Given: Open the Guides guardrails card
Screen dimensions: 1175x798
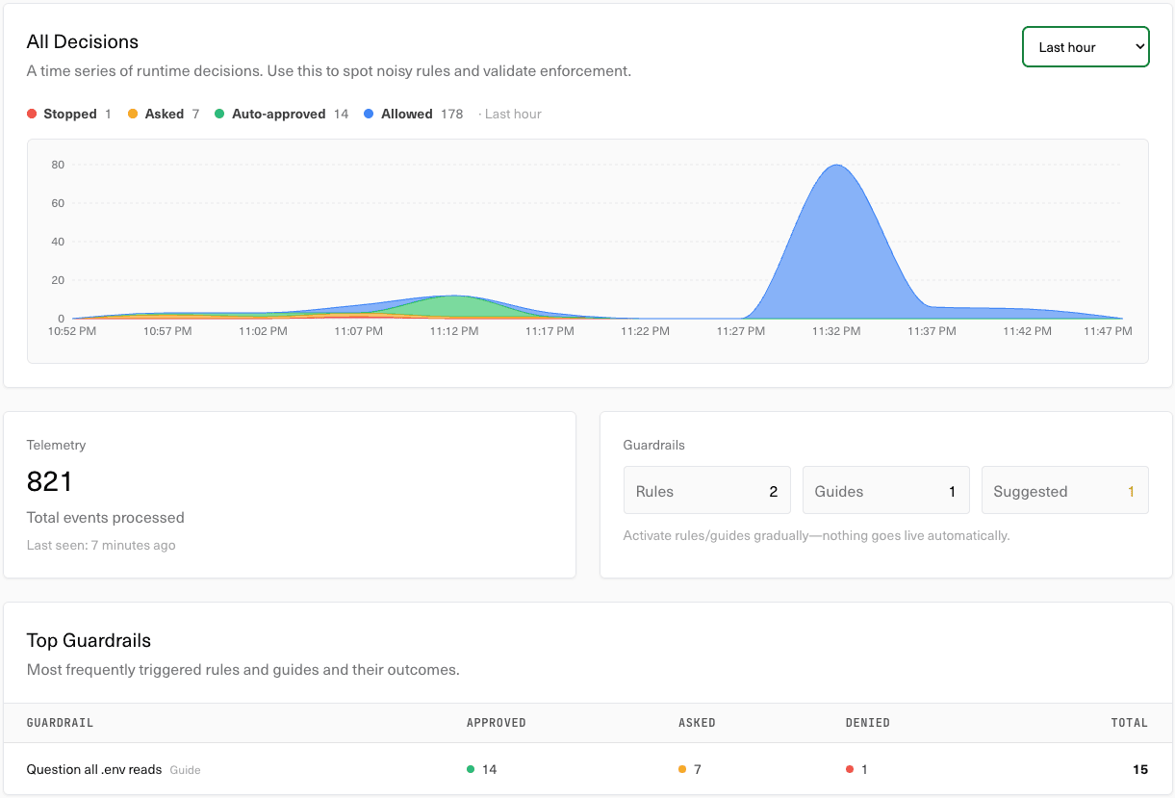Looking at the screenshot, I should (885, 491).
